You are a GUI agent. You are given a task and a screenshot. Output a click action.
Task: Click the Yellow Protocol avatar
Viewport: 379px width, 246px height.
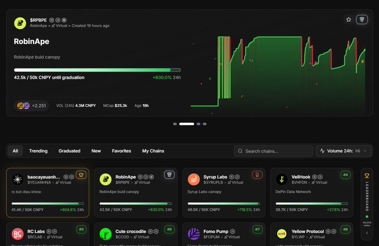[x=281, y=234]
